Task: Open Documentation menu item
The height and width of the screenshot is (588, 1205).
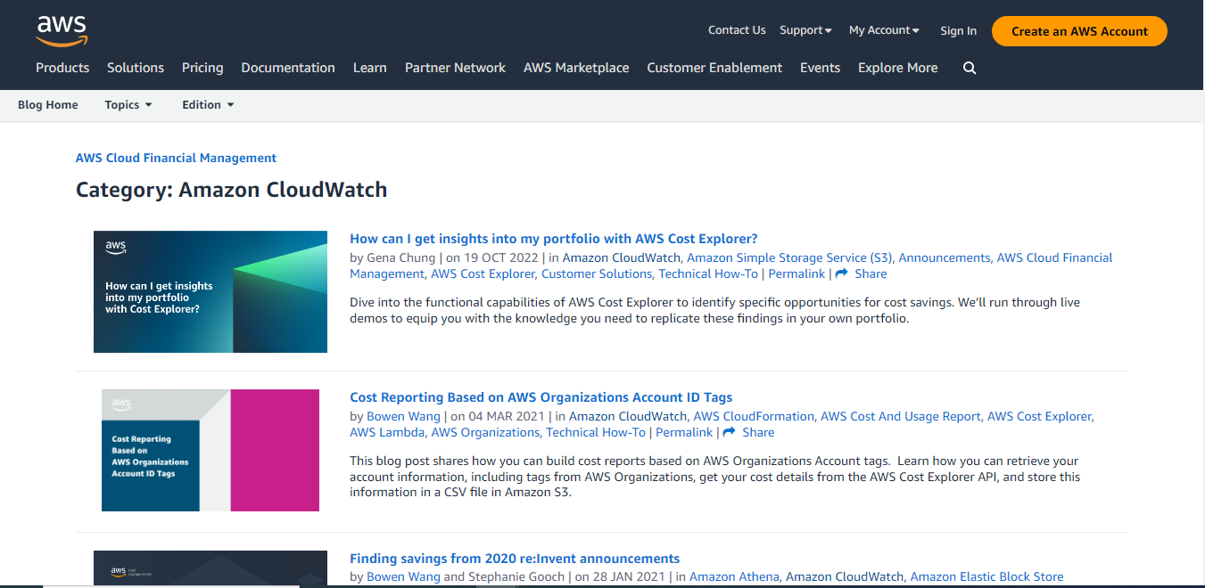Action: [x=288, y=68]
